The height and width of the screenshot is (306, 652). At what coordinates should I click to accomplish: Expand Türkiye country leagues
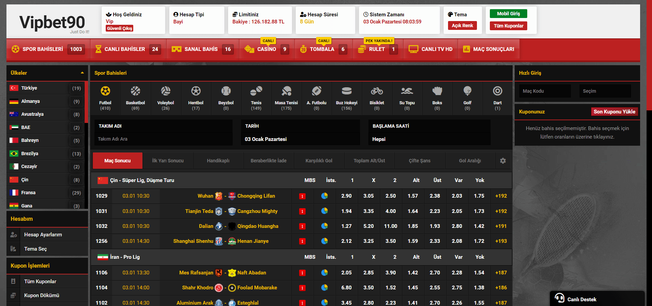click(x=46, y=88)
